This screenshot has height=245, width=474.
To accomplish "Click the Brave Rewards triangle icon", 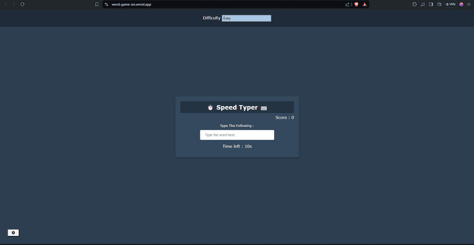I will (365, 4).
